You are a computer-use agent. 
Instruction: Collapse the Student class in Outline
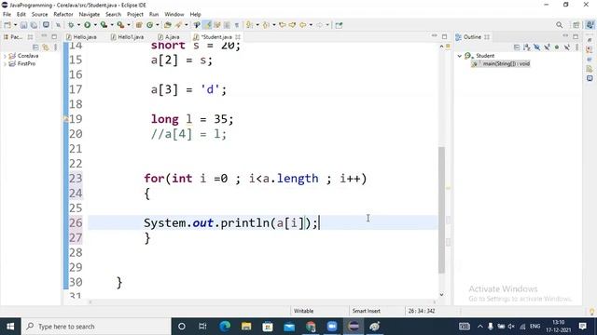coord(460,56)
